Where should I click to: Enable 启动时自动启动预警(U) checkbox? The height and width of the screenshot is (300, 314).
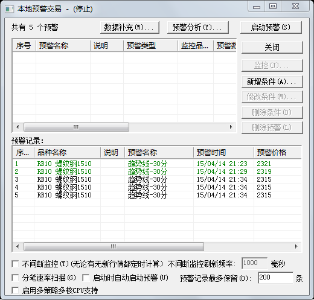[x=86, y=278]
